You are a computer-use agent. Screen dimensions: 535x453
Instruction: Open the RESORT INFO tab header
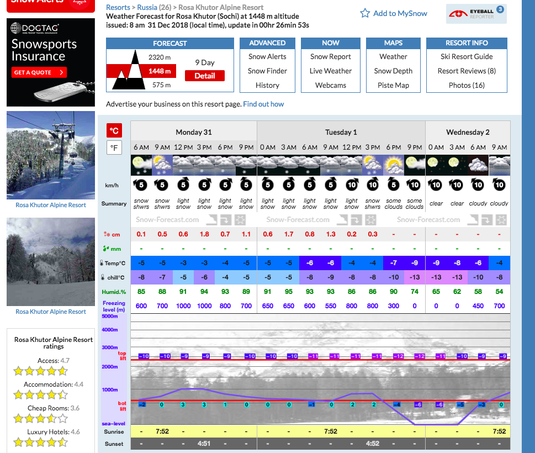point(467,43)
